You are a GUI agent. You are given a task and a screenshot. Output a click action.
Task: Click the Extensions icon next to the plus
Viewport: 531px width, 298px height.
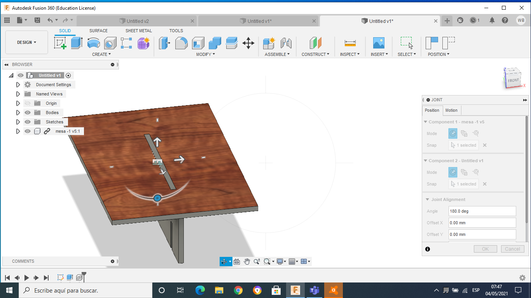coord(460,20)
